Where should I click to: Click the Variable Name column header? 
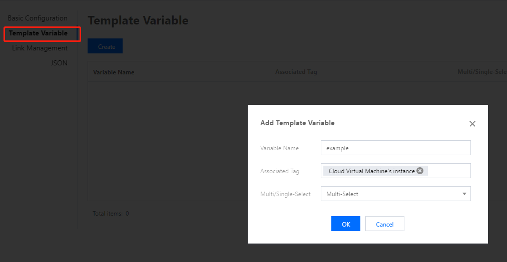click(x=114, y=72)
